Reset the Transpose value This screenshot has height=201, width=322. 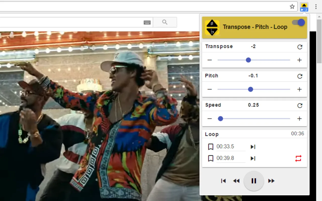[x=300, y=47]
